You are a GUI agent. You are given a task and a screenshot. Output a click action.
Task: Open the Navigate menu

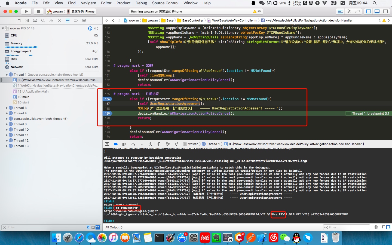[88, 3]
